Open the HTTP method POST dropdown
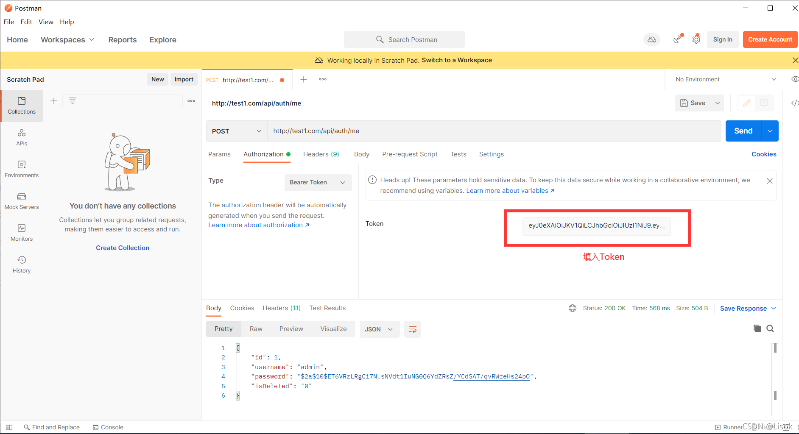Viewport: 799px width, 434px height. (x=237, y=131)
